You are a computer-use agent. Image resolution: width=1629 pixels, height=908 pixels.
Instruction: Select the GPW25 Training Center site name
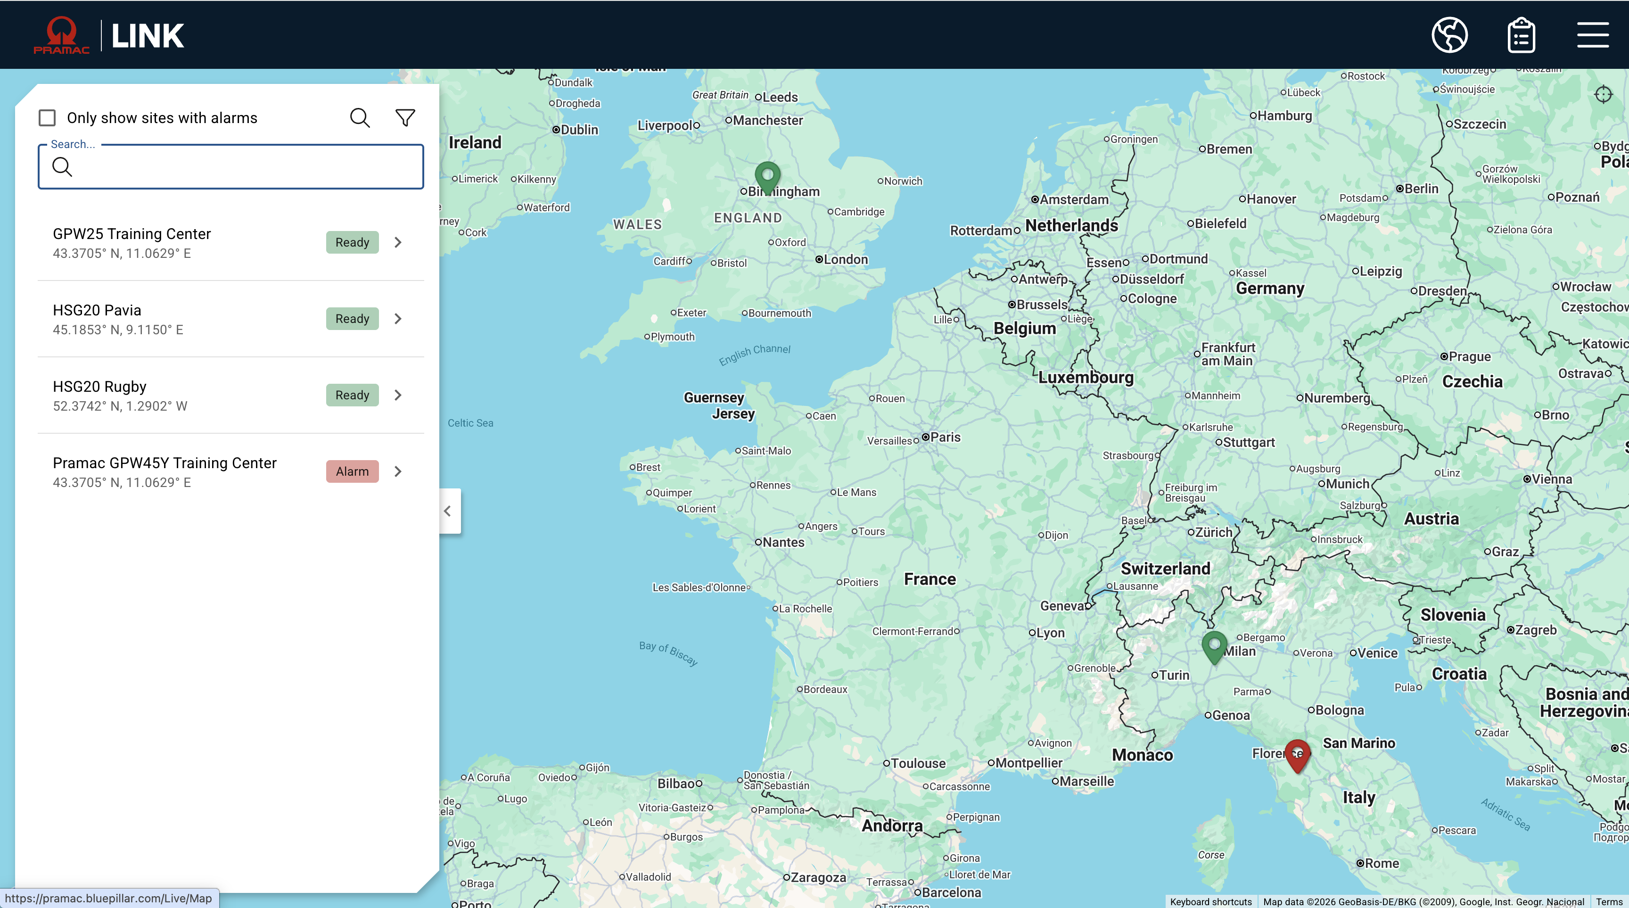pos(132,234)
